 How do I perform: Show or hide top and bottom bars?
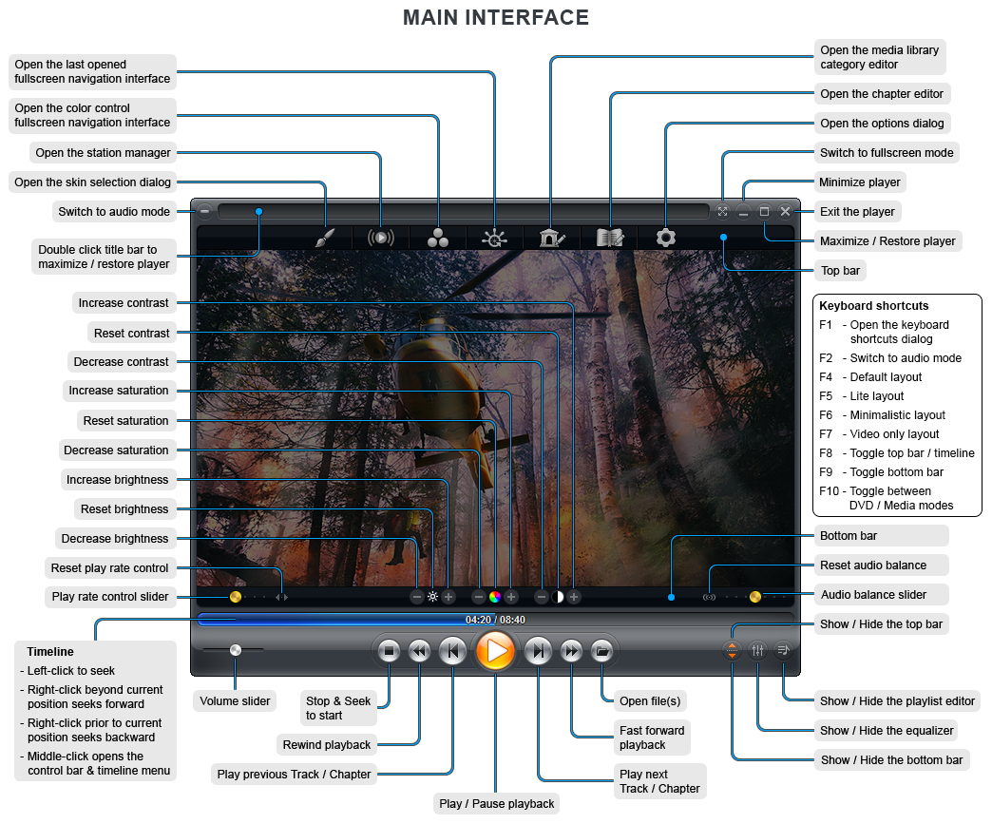pyautogui.click(x=732, y=651)
